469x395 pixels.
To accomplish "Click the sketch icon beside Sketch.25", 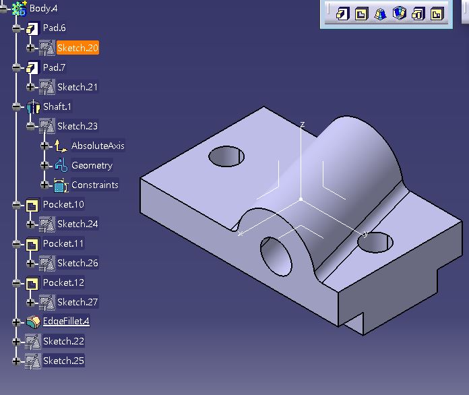I will (33, 361).
